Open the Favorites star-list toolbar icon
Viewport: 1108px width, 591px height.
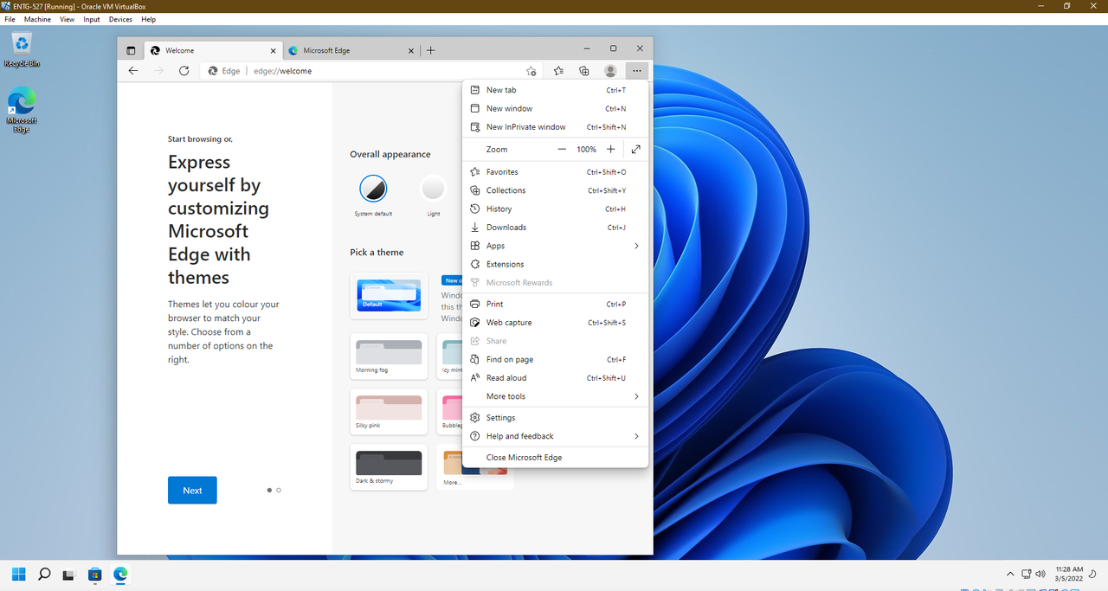(x=558, y=71)
